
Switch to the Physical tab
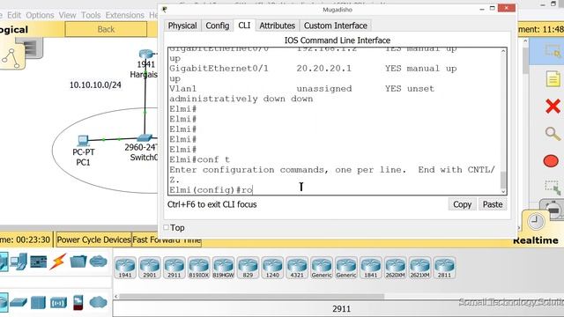click(x=182, y=26)
